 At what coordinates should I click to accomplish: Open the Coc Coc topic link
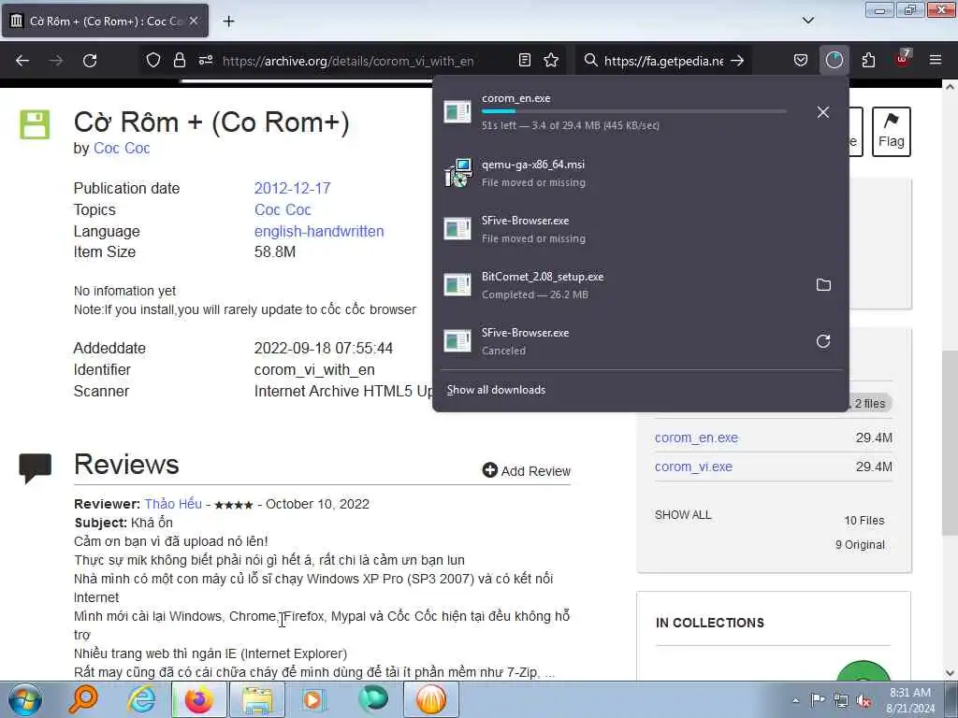pos(283,209)
